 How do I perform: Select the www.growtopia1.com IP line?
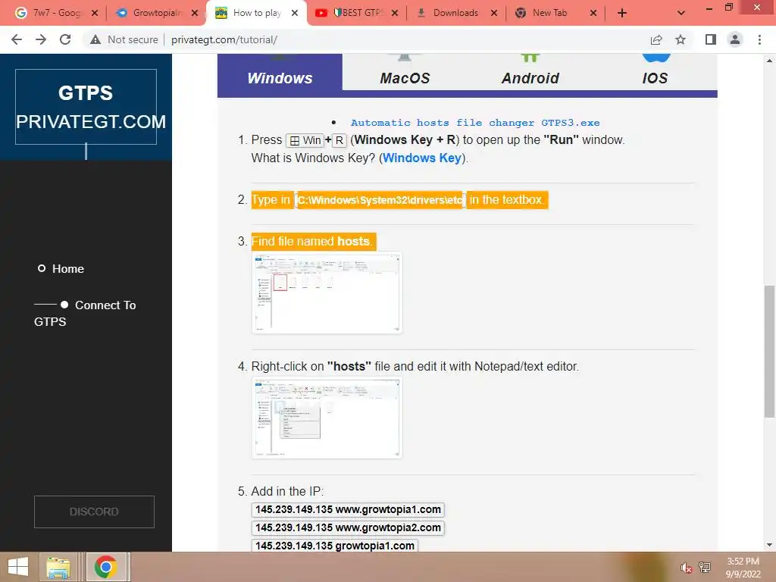pyautogui.click(x=348, y=510)
